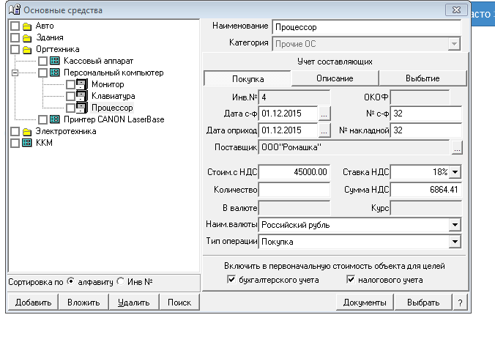Select the Клавиатура tree item
The height and width of the screenshot is (345, 495).
pos(113,96)
